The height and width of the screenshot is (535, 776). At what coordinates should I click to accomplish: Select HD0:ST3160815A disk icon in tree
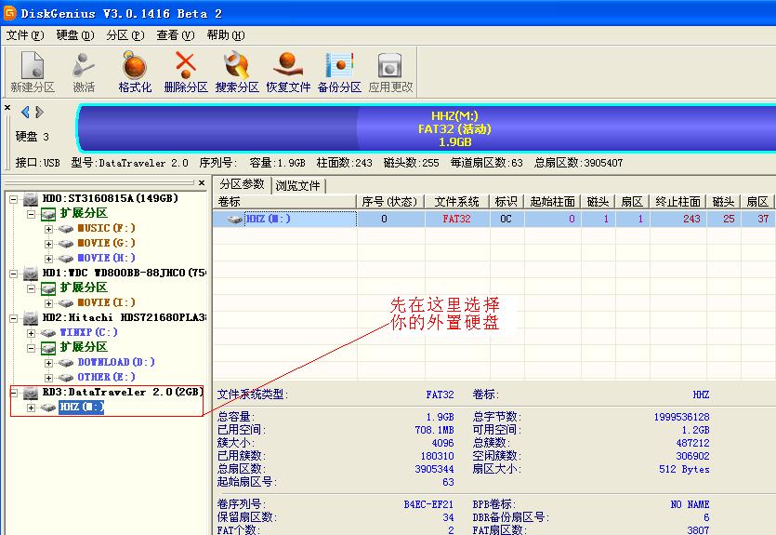(x=31, y=199)
